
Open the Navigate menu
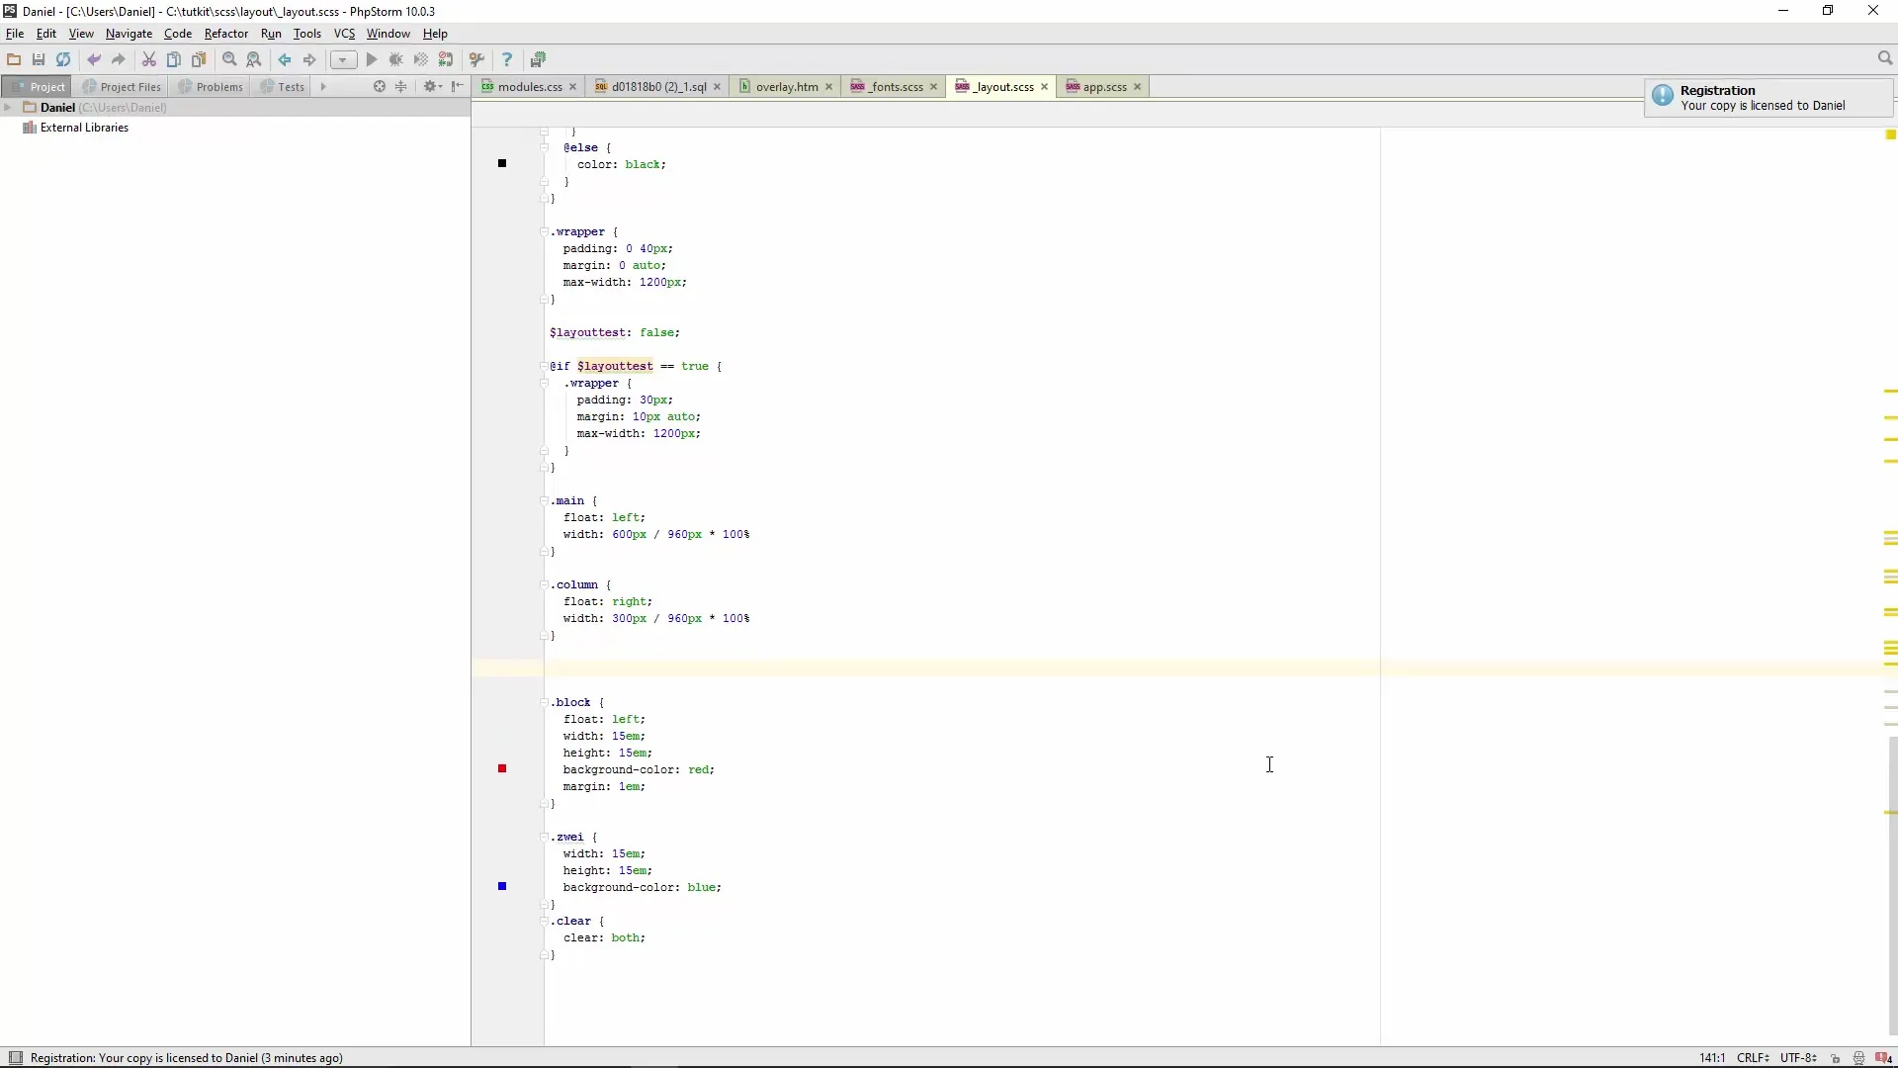129,34
